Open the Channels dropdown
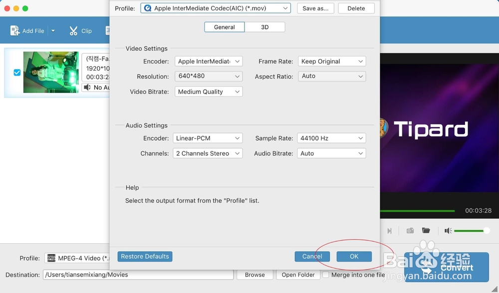Viewport: 499px width, 293px height. pyautogui.click(x=208, y=153)
